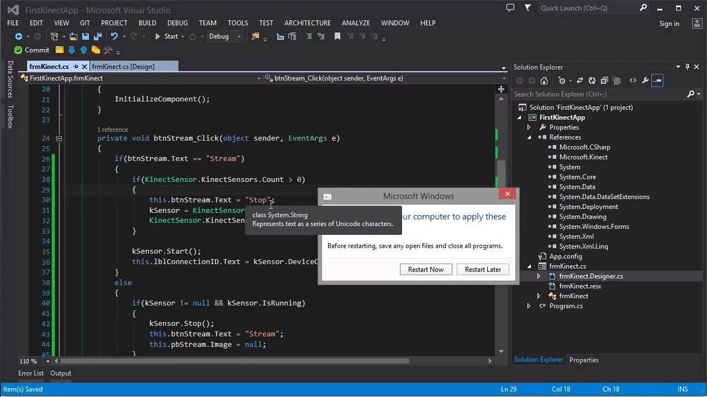Select Microsoft.Kinect reference in Solution Explorer

(x=583, y=157)
